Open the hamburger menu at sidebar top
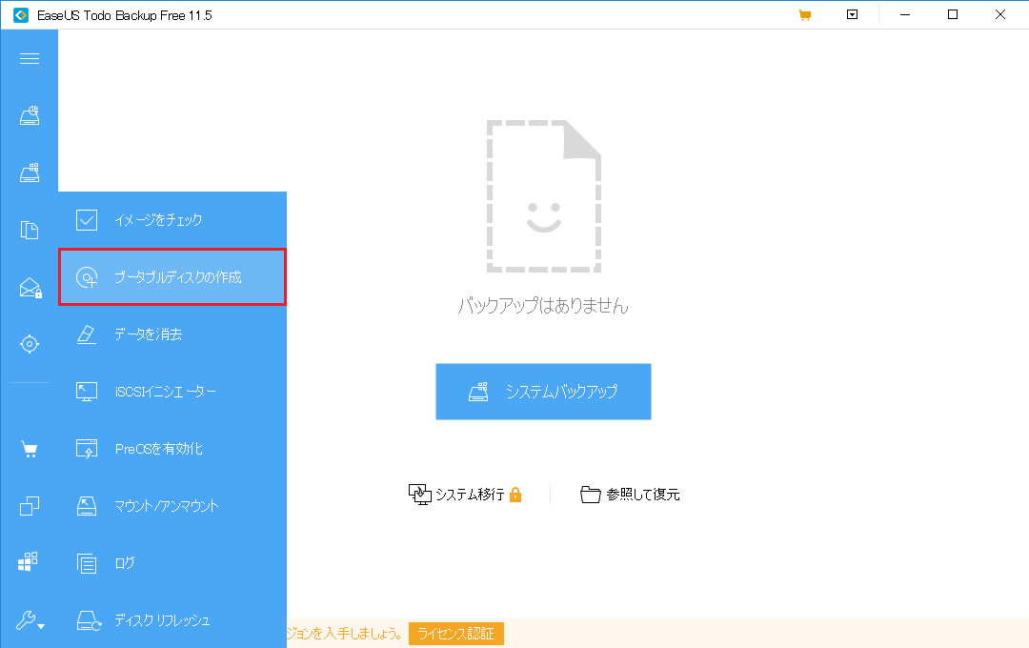1029x648 pixels. click(29, 58)
